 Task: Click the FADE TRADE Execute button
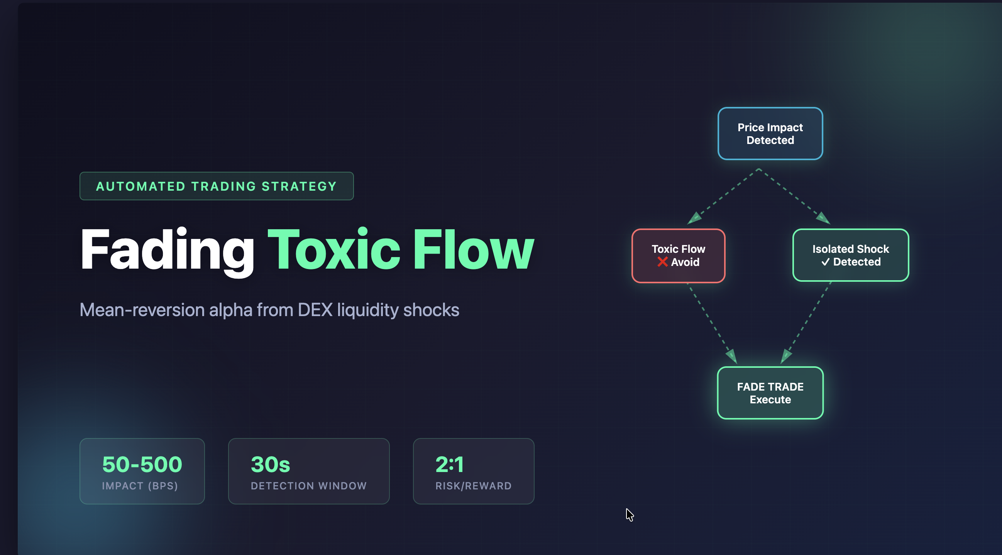pos(770,393)
